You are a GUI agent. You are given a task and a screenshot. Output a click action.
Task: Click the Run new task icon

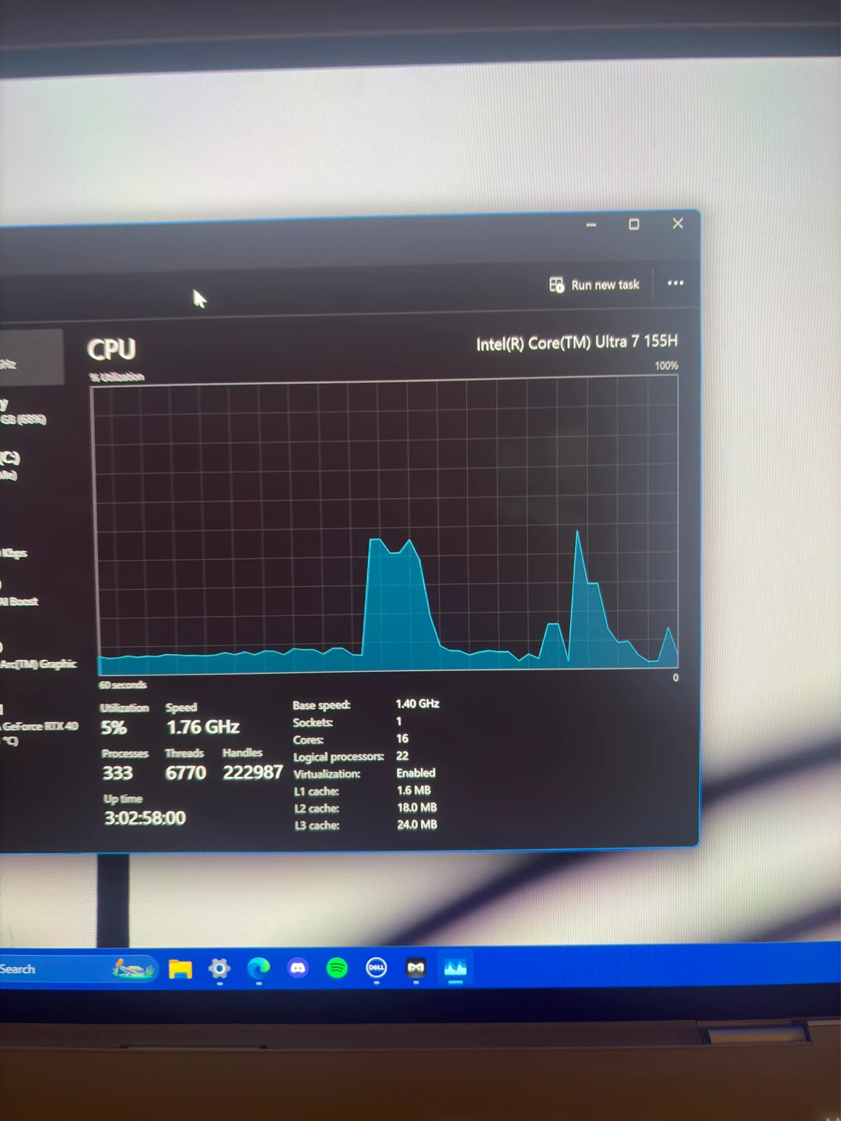(556, 285)
